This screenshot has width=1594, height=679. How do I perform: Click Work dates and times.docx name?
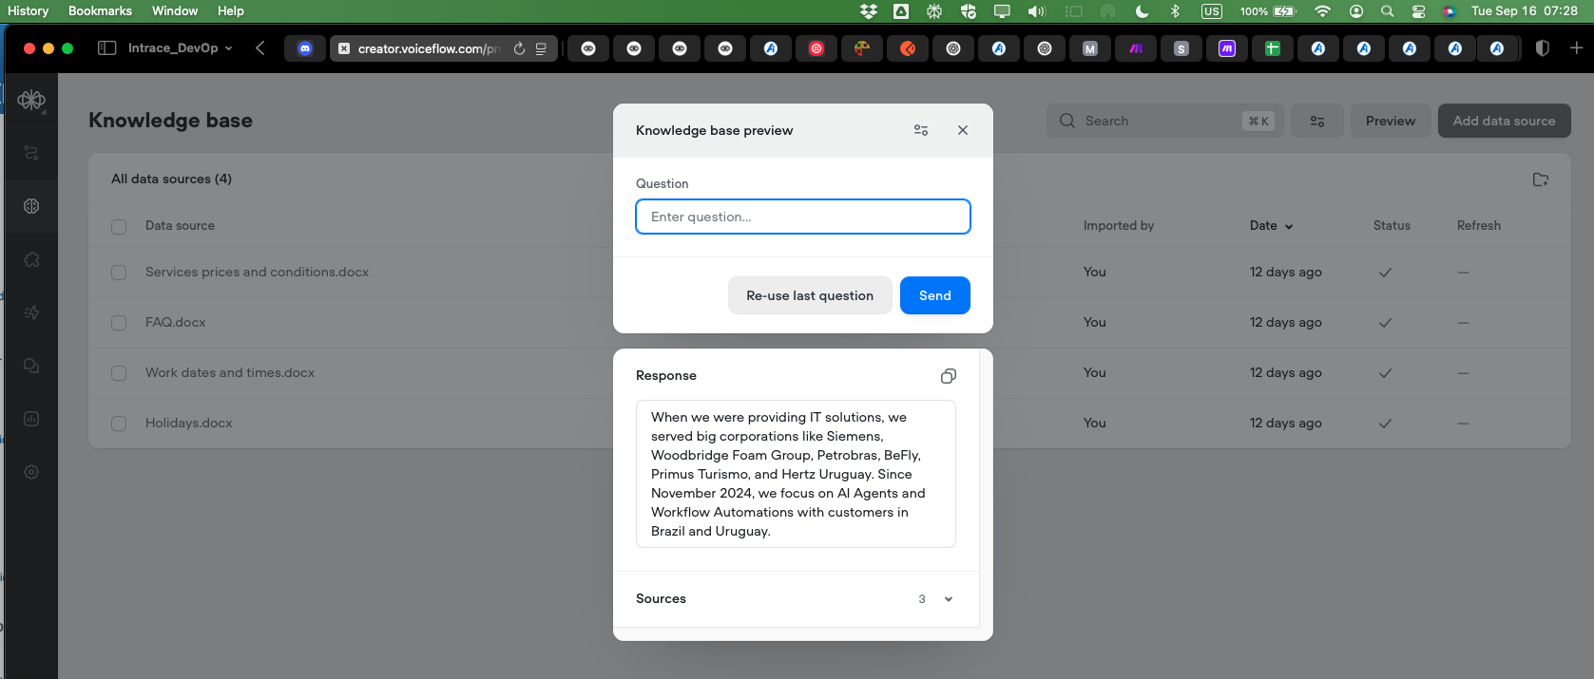pos(230,372)
